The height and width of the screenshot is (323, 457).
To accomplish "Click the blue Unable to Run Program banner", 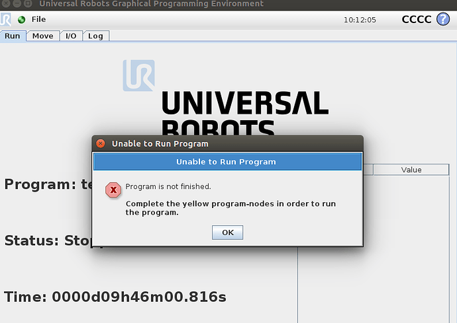I will click(227, 162).
